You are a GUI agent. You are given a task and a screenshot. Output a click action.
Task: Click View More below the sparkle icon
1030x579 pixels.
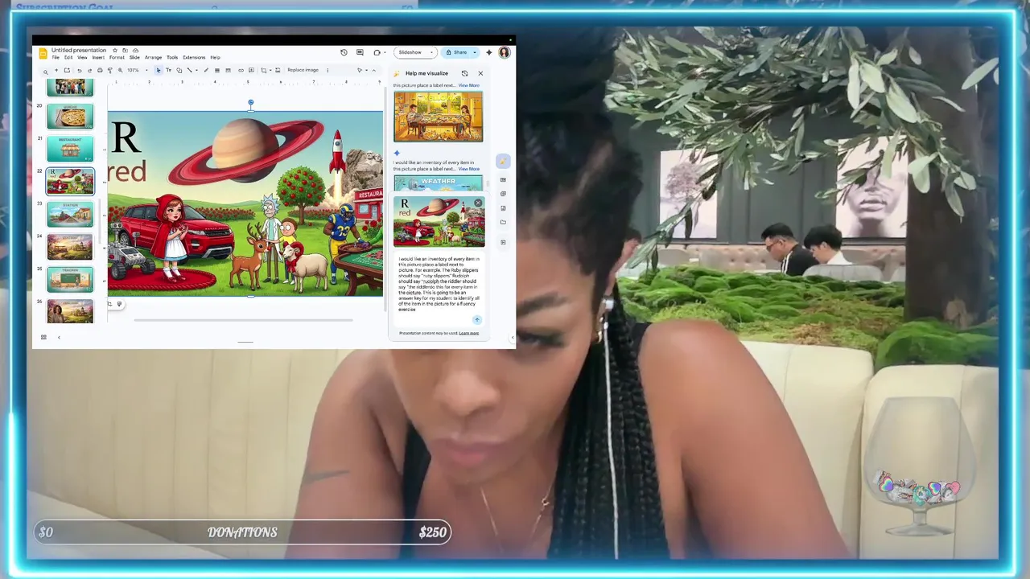pyautogui.click(x=468, y=169)
